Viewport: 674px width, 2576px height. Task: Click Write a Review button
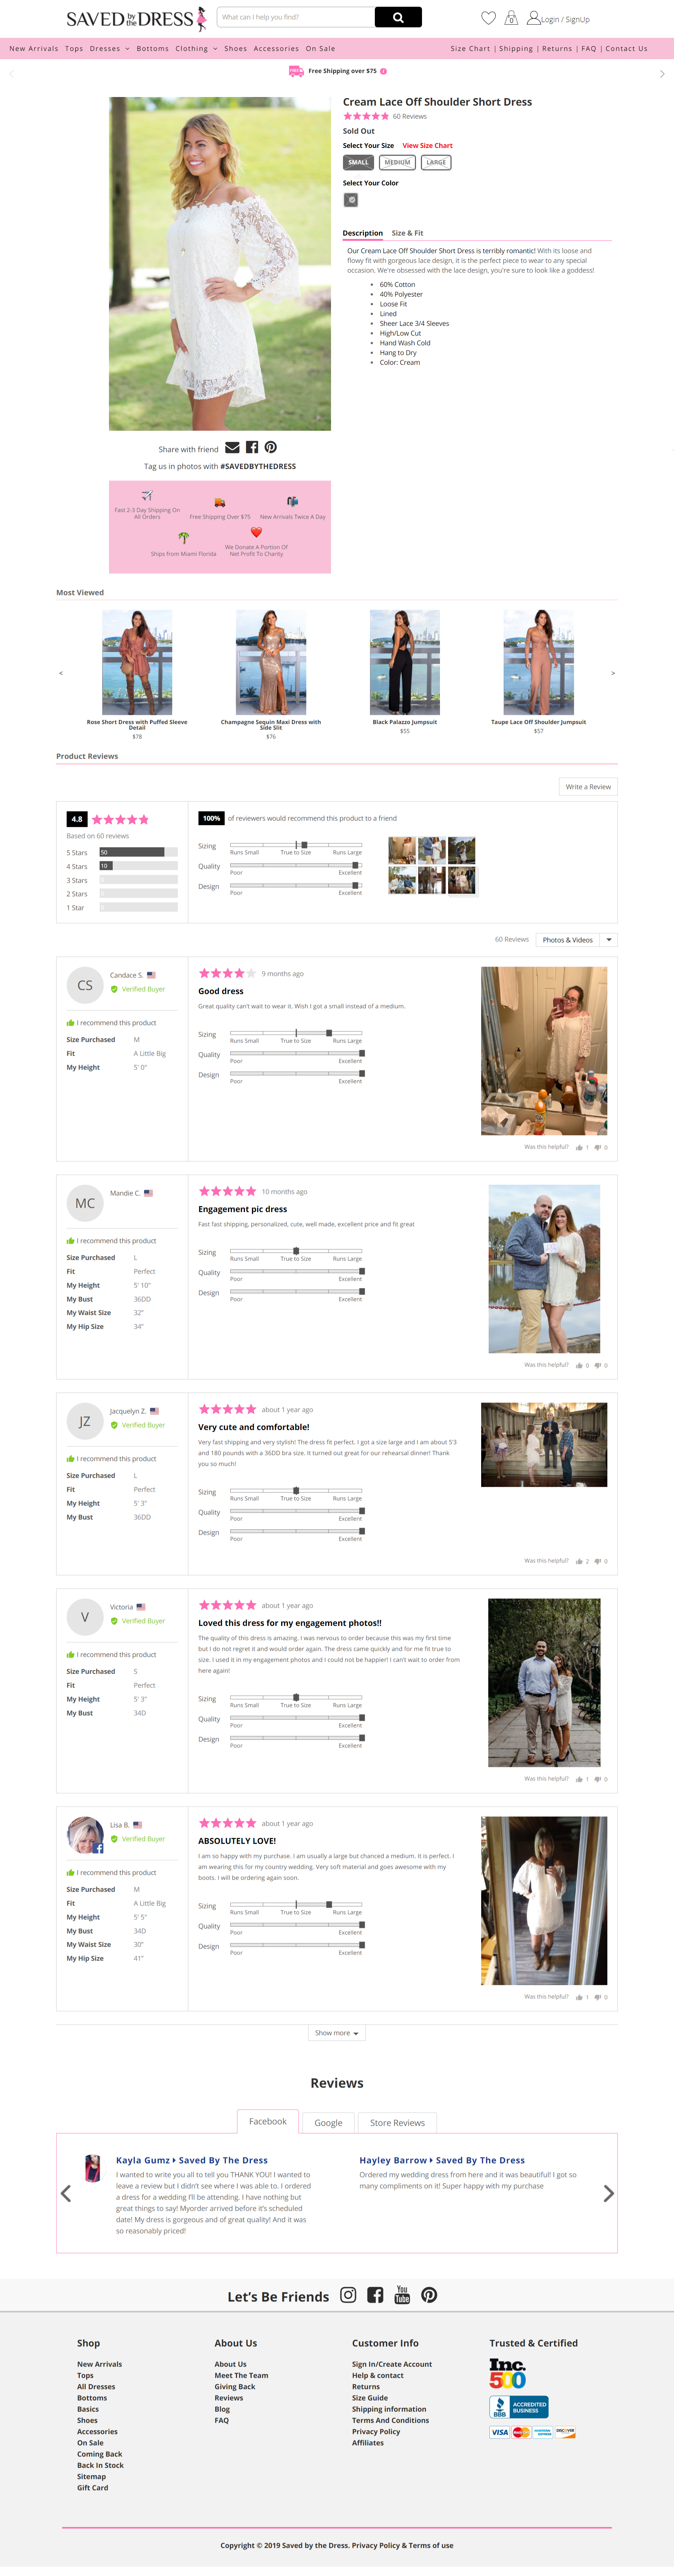pyautogui.click(x=588, y=787)
